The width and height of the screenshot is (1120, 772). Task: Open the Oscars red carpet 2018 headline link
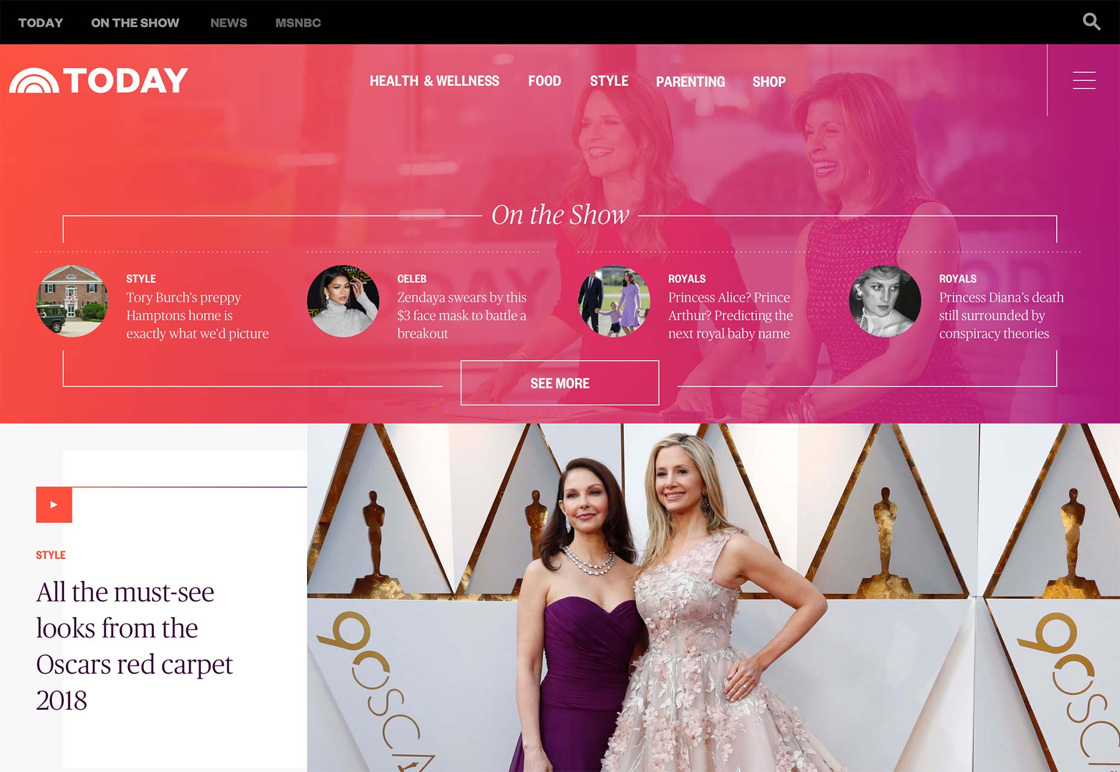coord(134,628)
